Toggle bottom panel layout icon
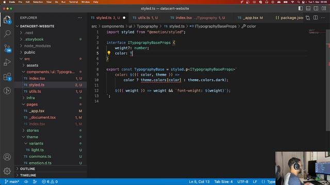Viewport: 330px width, 185px height. coord(308,8)
